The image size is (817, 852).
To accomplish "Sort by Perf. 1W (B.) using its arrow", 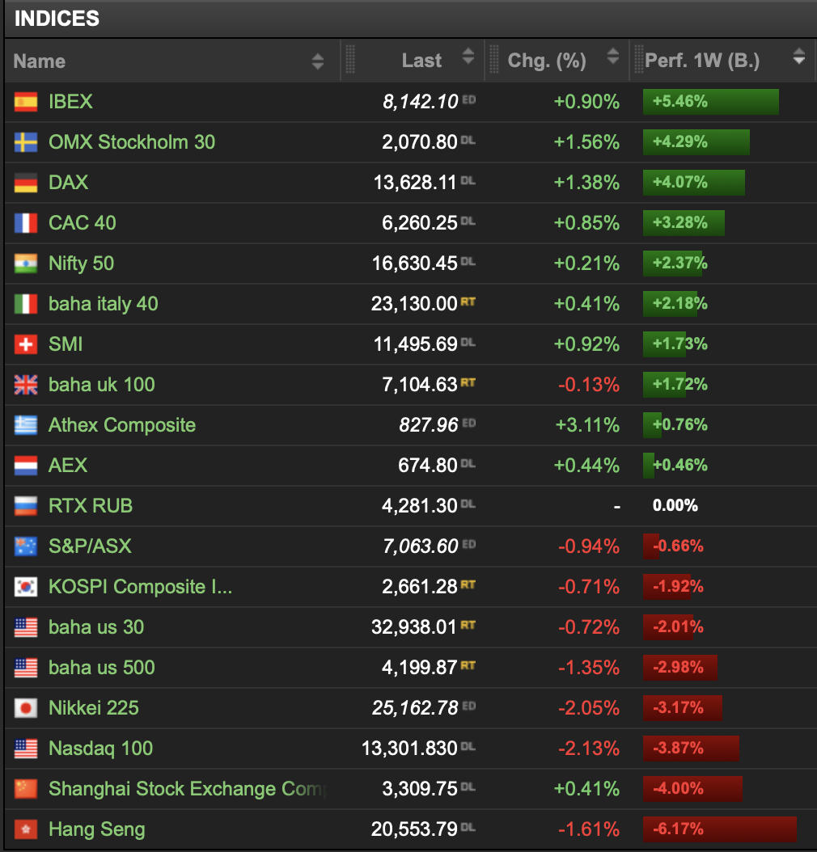I will click(x=798, y=56).
